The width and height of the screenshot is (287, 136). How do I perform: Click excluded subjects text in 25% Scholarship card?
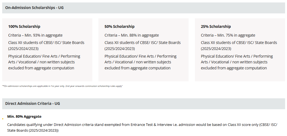(x=237, y=62)
